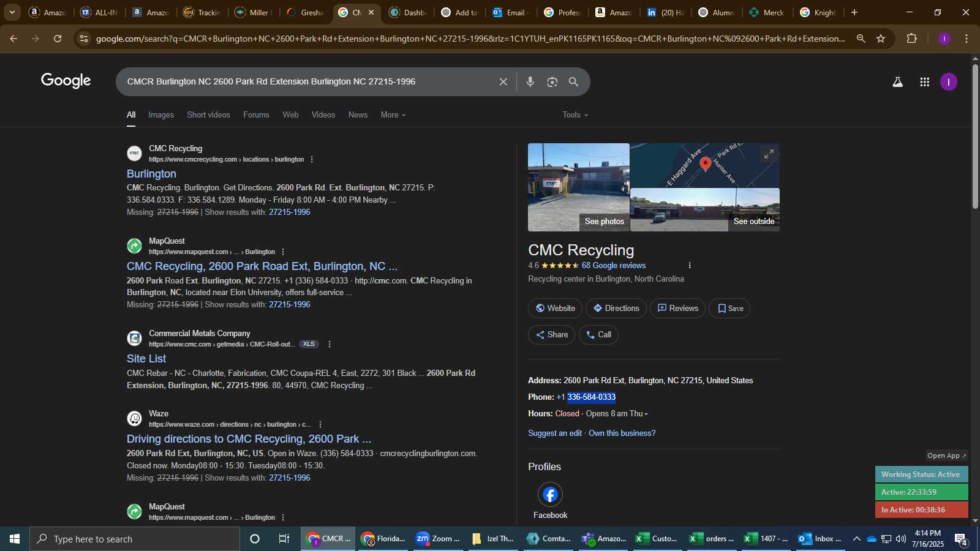Click the Google logo

coord(66,81)
